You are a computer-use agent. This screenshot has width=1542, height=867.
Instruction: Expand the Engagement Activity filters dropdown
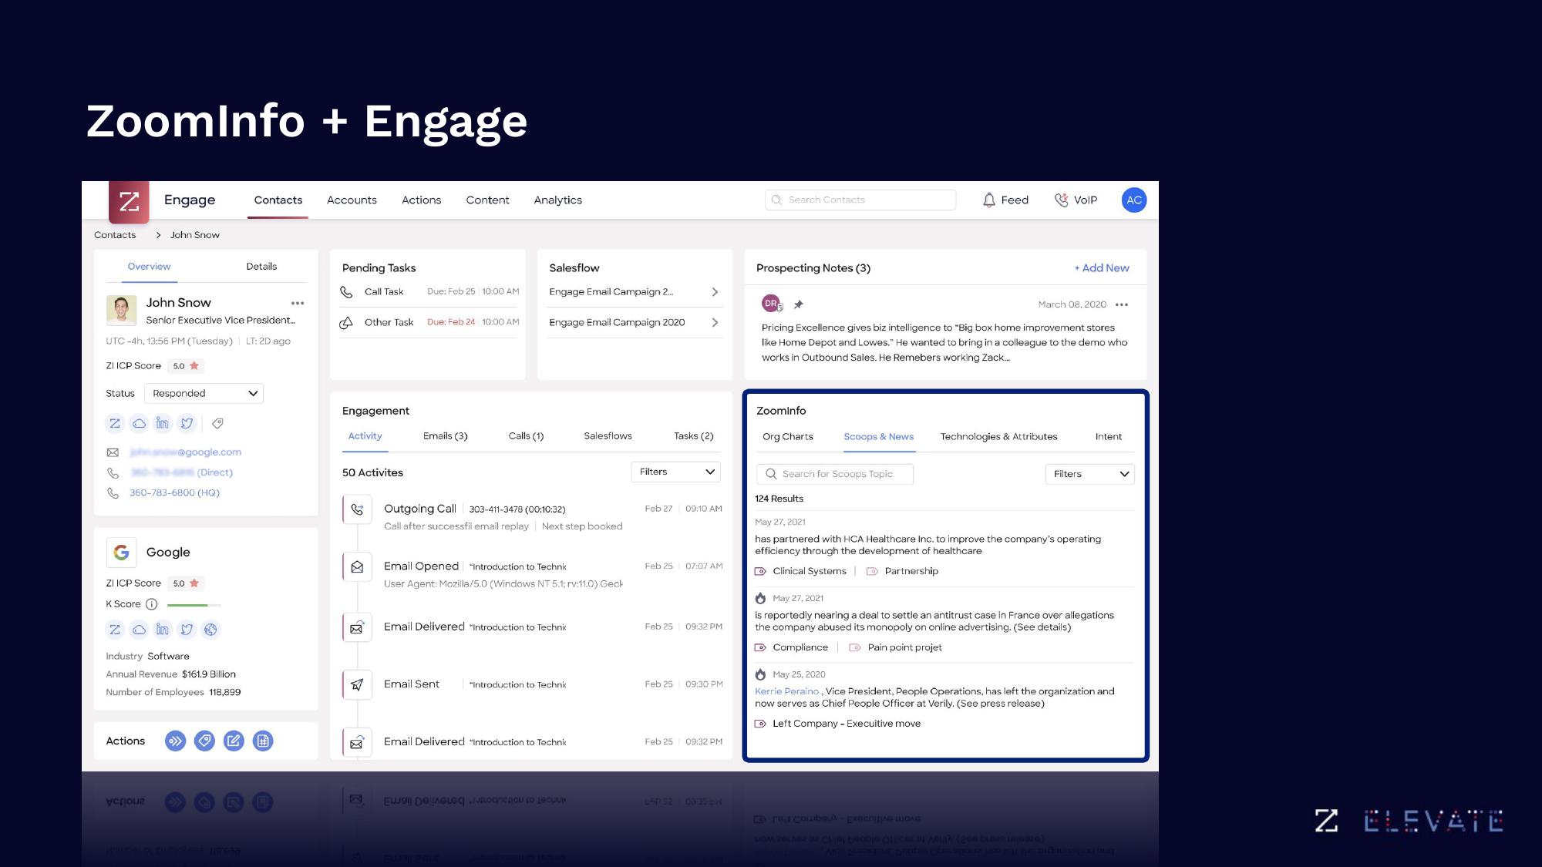[x=678, y=471]
